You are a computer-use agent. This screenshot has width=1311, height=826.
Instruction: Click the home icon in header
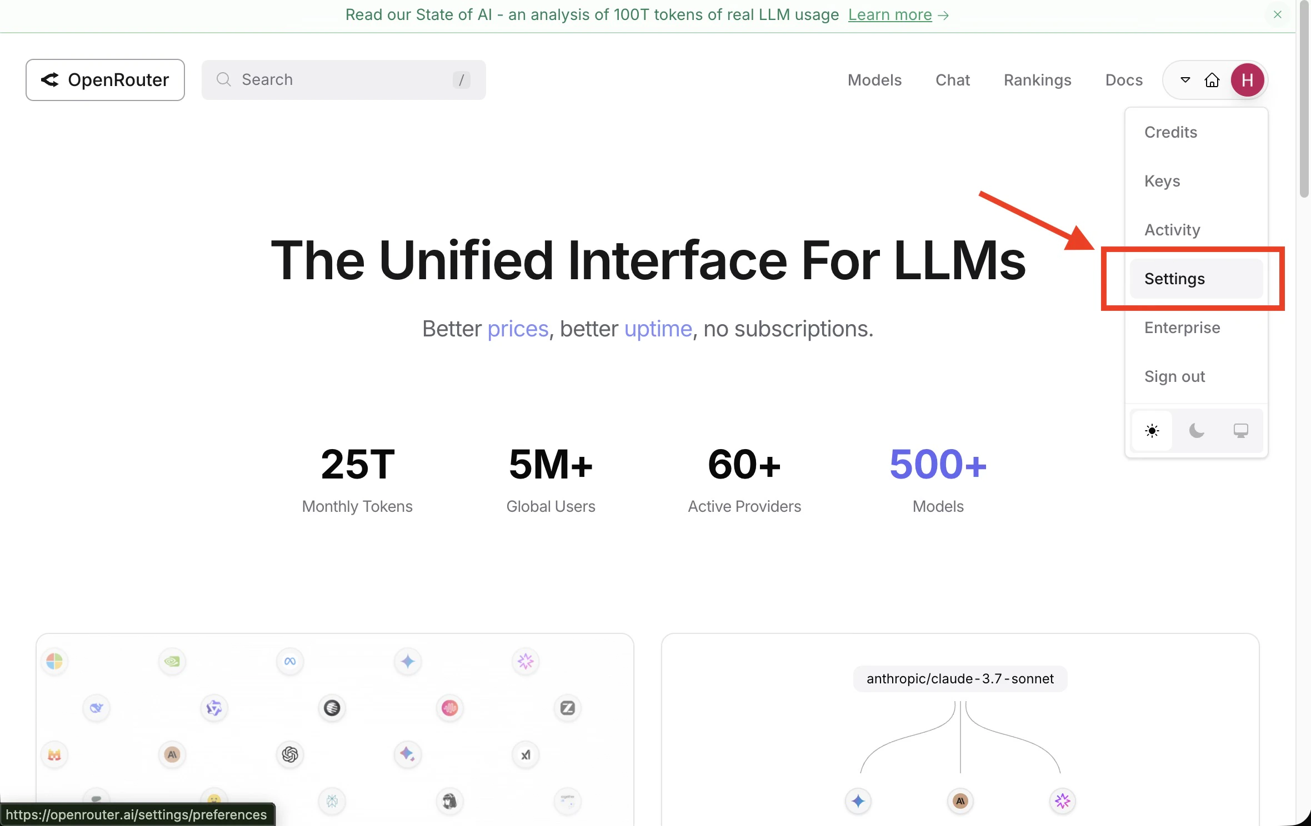point(1212,80)
